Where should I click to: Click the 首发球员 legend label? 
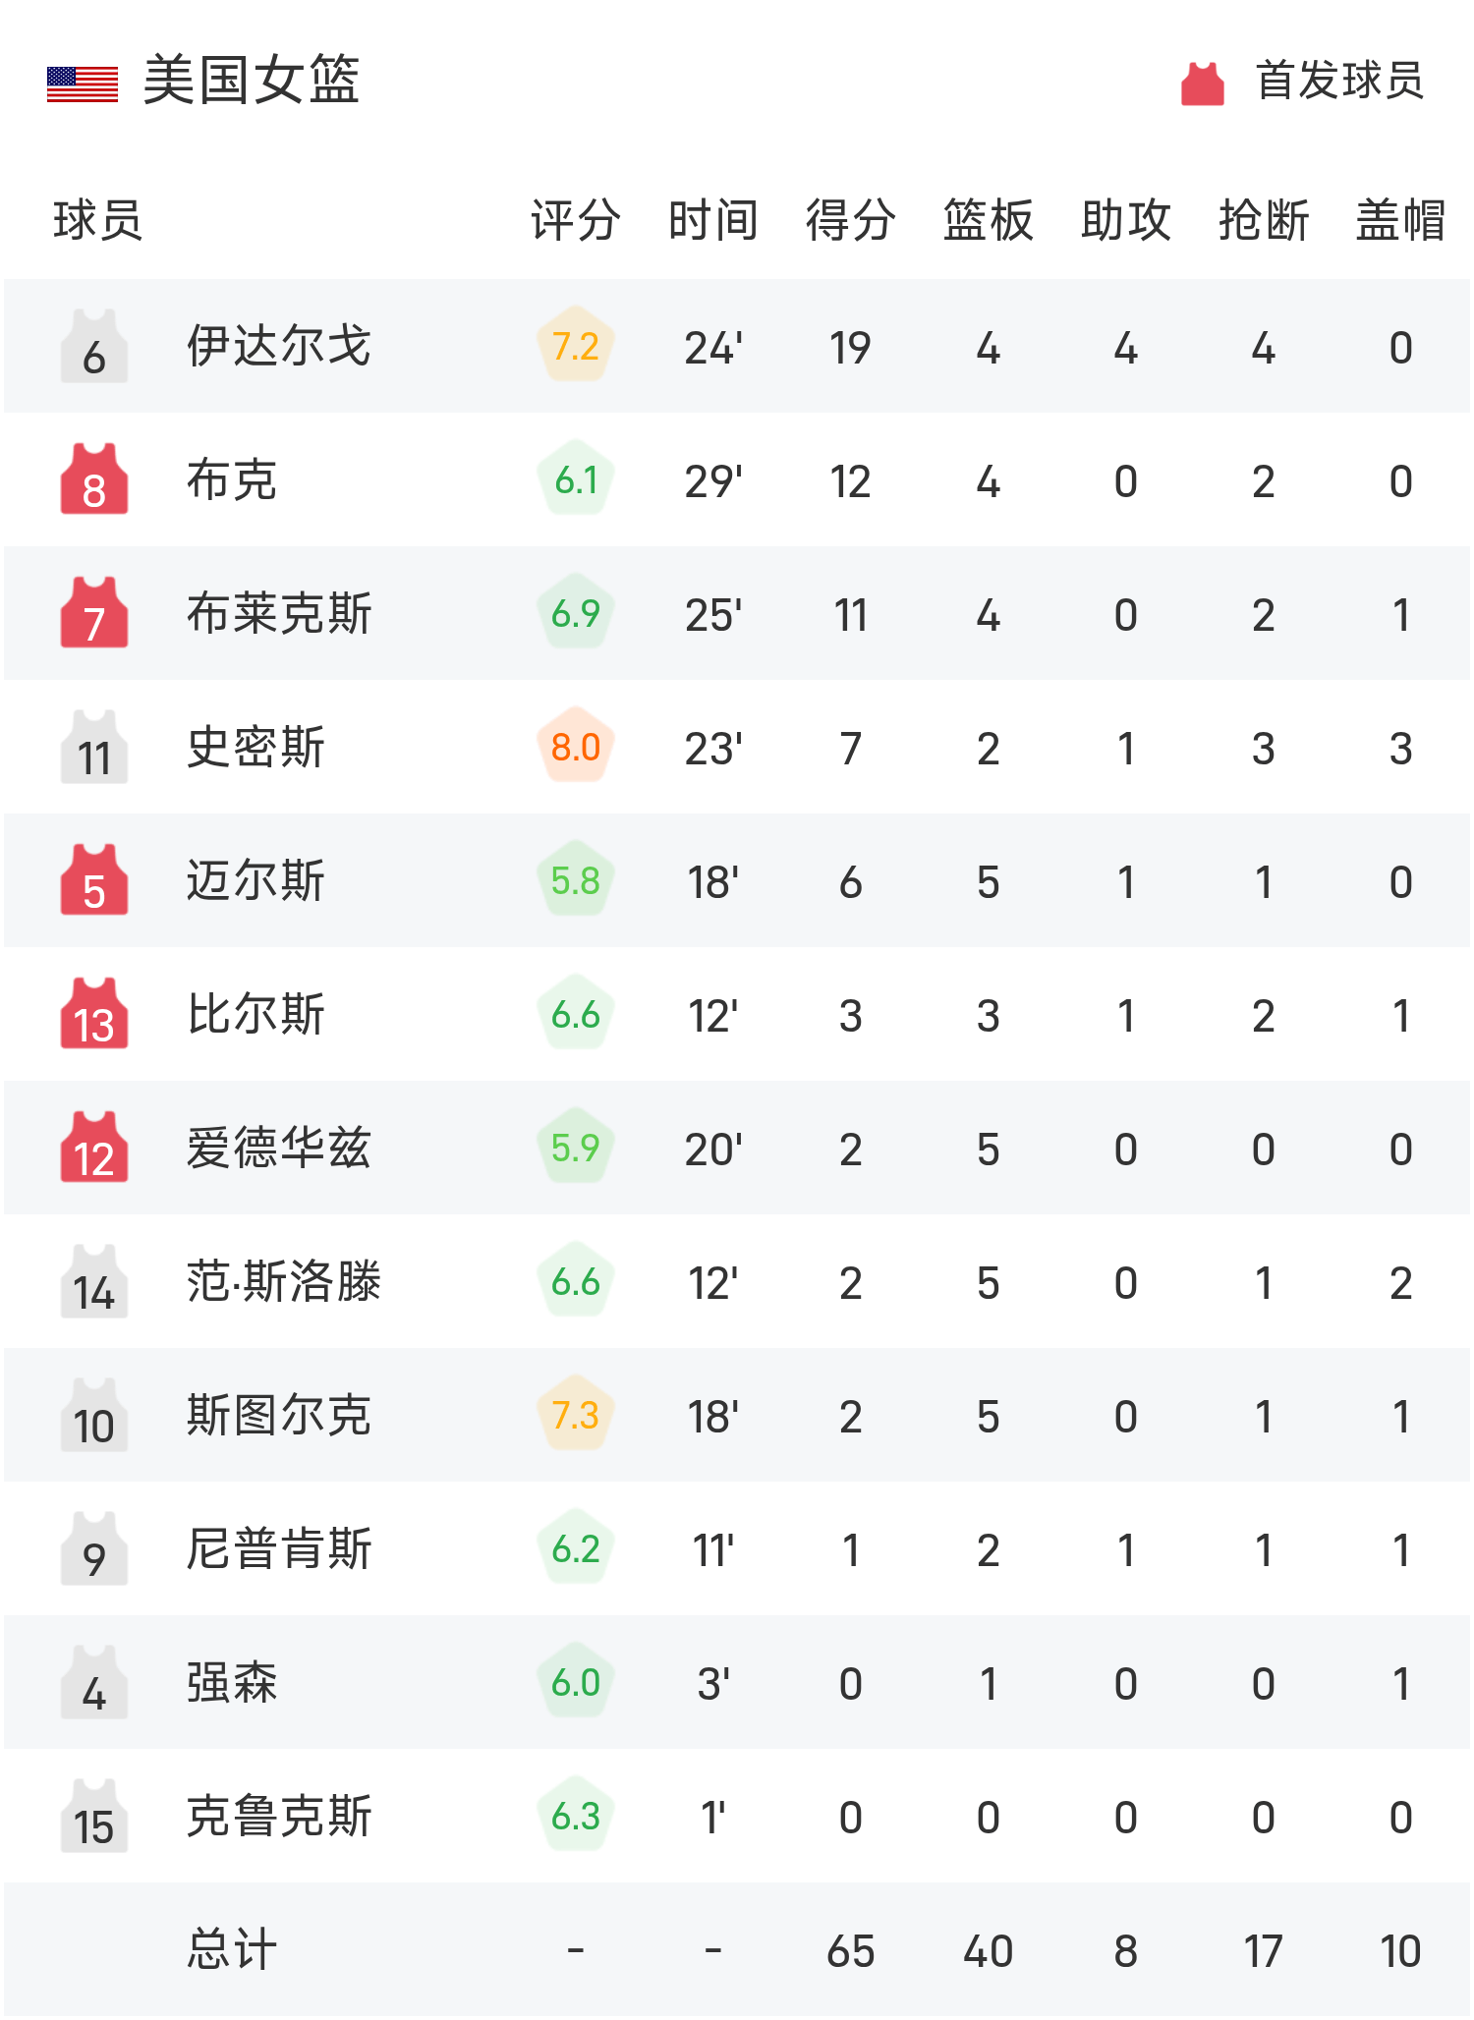pyautogui.click(x=1340, y=81)
